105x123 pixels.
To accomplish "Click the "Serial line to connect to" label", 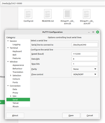I will (x=42, y=45).
